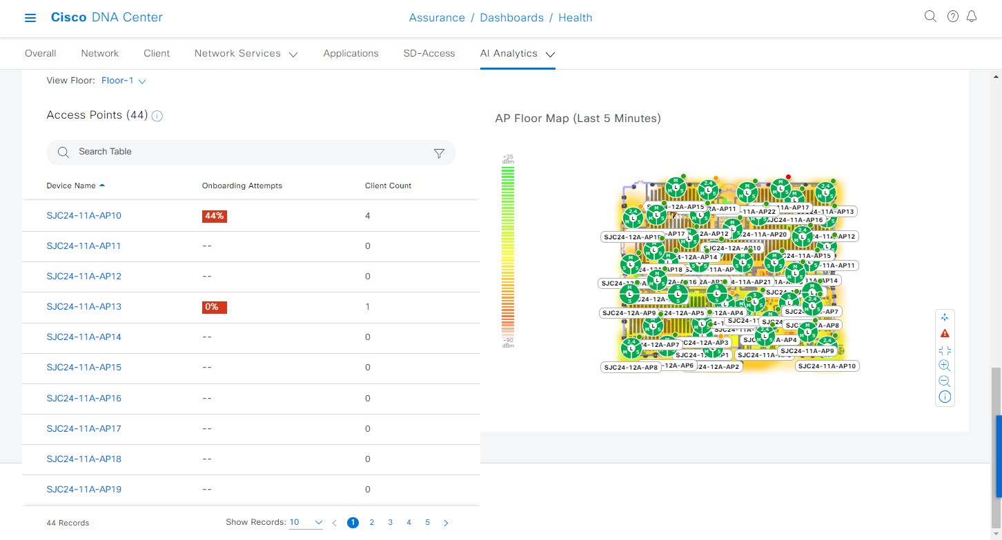Screen dimensions: 1002x540
Task: Switch to the SD-Access tab
Action: 429,53
